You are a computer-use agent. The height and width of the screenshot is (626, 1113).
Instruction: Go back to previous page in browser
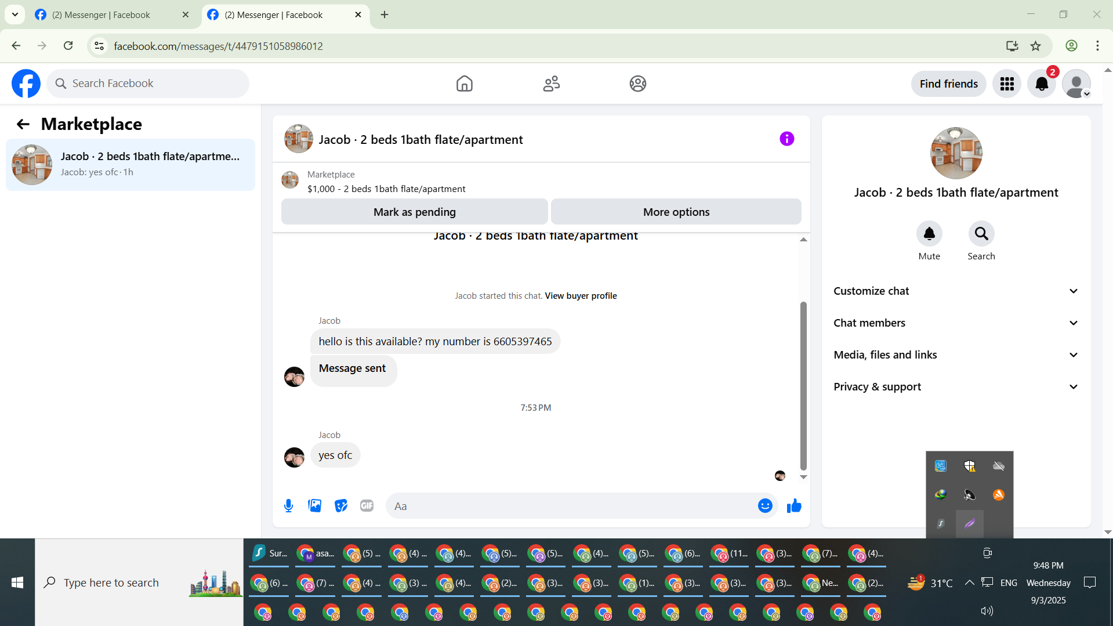pyautogui.click(x=16, y=46)
